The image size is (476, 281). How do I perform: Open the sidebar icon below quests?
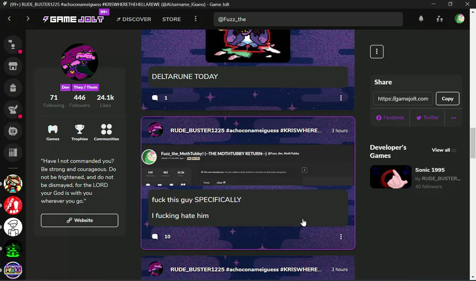13,131
